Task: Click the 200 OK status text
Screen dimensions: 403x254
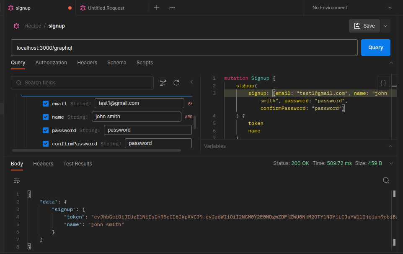Action: [300, 163]
